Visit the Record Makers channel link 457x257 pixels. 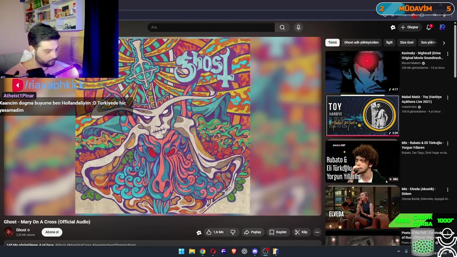click(411, 63)
